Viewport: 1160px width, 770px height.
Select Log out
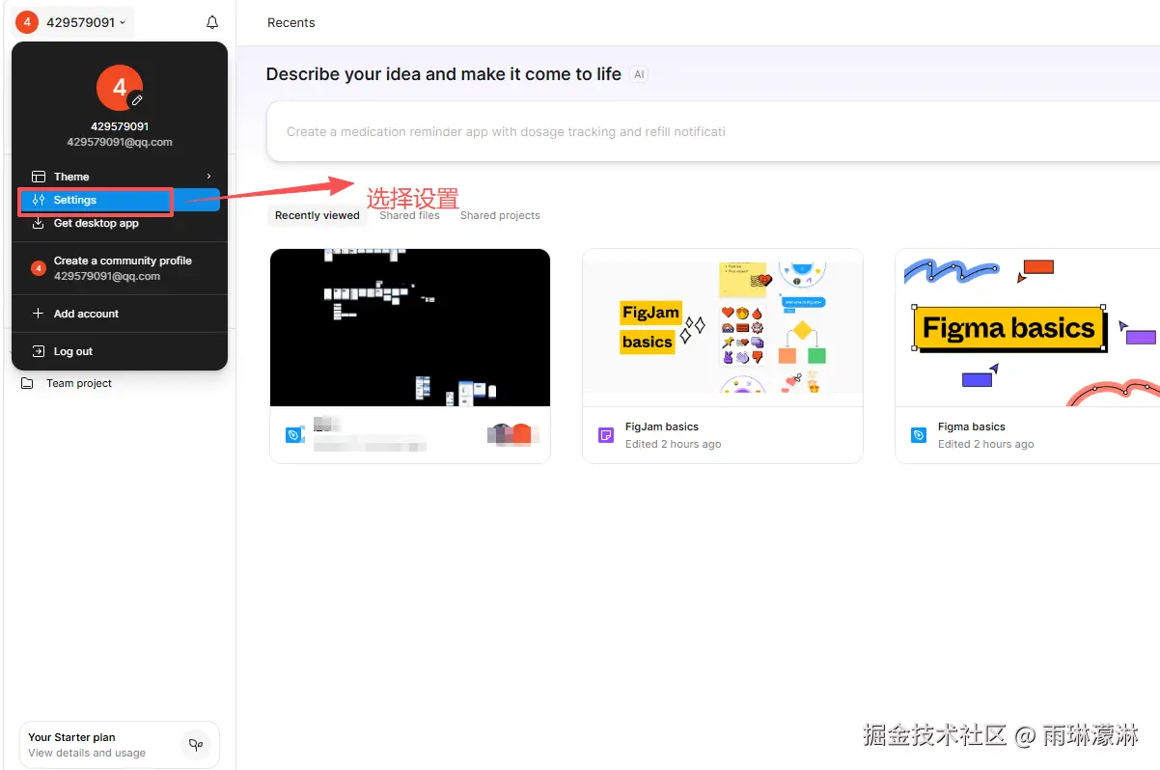[120, 351]
